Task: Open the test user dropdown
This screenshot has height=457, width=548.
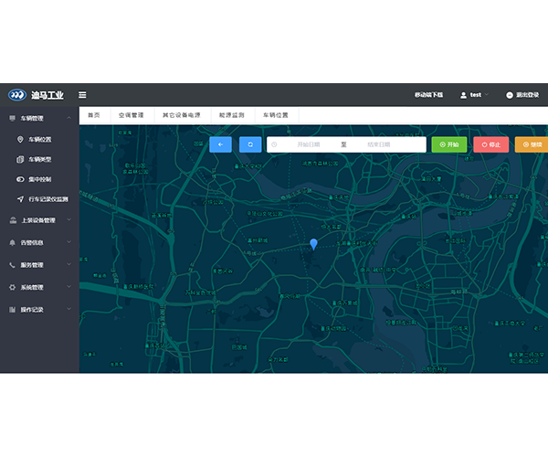Action: coord(474,95)
